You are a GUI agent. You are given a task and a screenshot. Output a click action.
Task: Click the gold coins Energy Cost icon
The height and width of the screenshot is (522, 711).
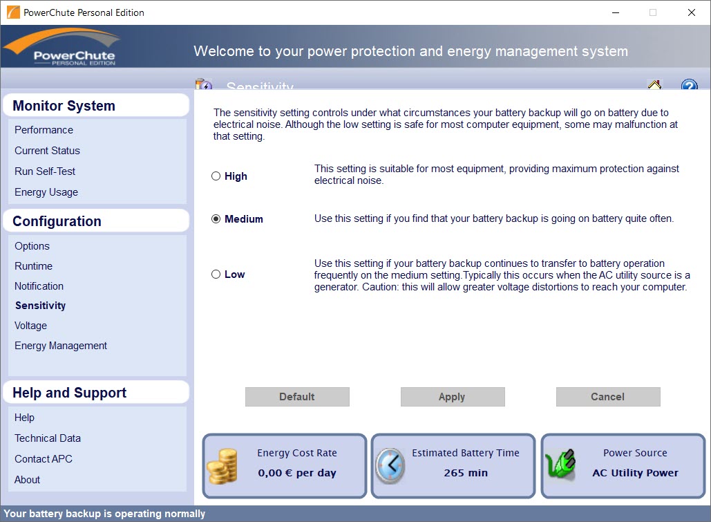[x=222, y=466]
